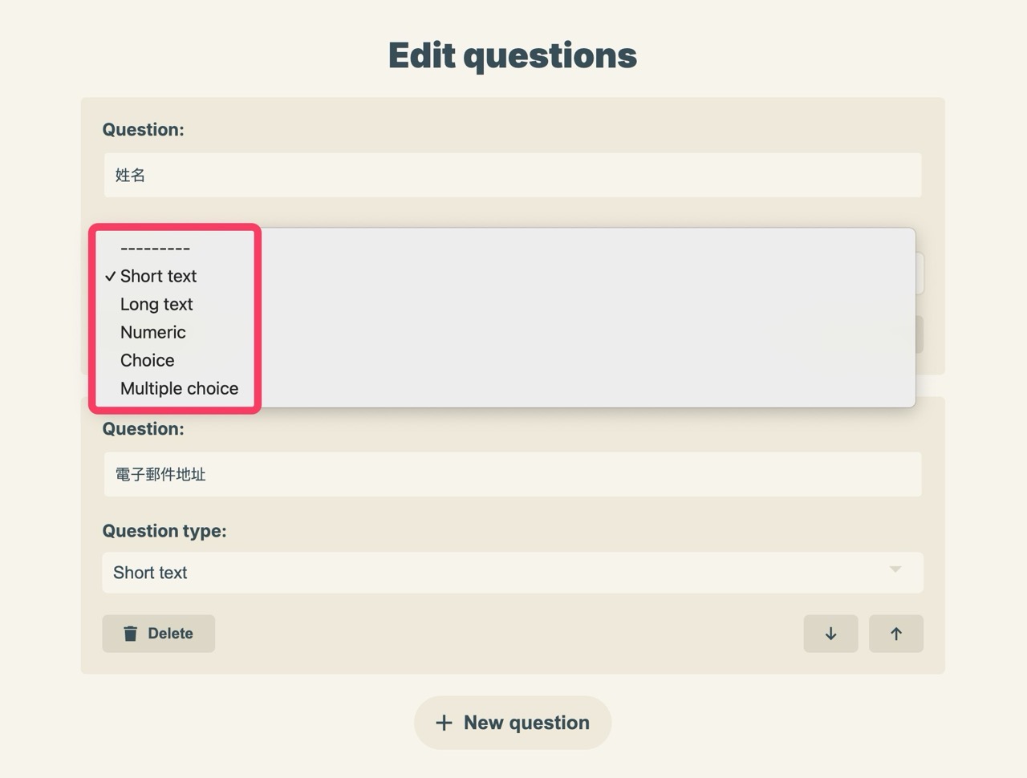Image resolution: width=1027 pixels, height=778 pixels.
Task: Click the first Question: label
Action: (x=143, y=130)
